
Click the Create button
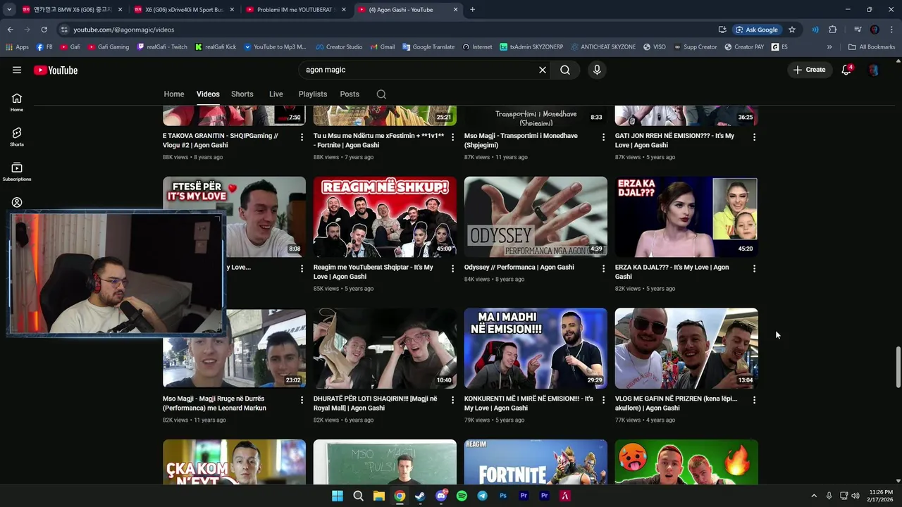pyautogui.click(x=809, y=70)
